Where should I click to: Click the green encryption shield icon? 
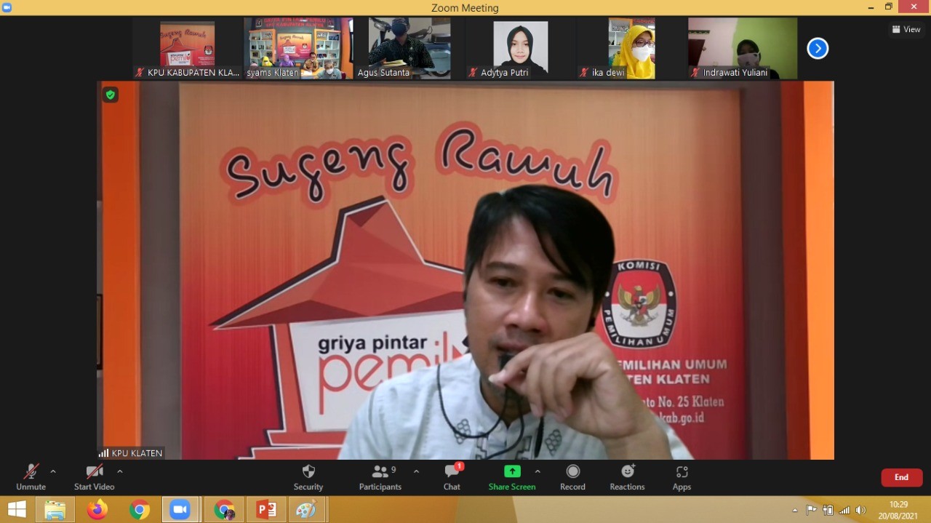pos(111,95)
